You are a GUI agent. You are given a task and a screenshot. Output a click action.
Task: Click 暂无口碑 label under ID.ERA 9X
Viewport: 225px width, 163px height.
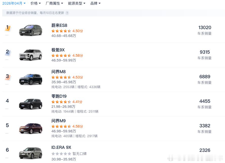(80, 154)
